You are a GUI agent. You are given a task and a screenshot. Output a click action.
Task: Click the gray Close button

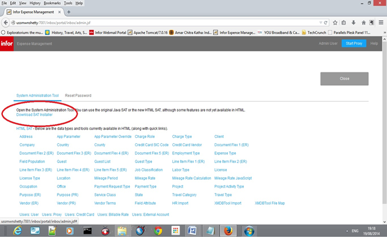[344, 78]
